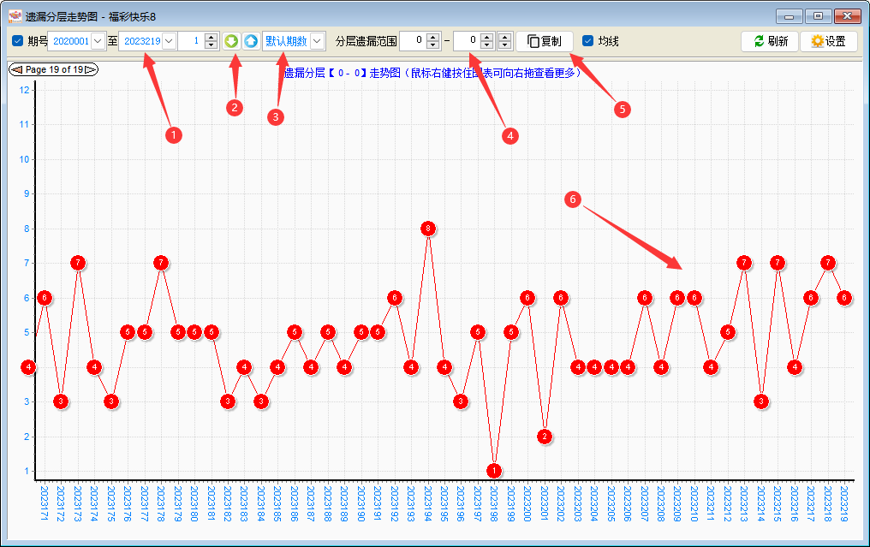Viewport: 870px width, 547px height.
Task: Open 设置 settings with gear icon
Action: point(828,41)
